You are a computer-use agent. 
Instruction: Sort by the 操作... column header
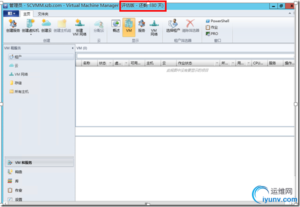point(289,63)
